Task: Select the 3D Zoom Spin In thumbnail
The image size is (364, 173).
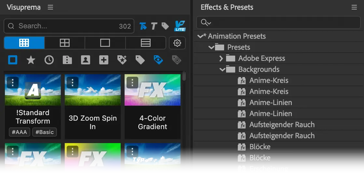Action: coord(93,90)
